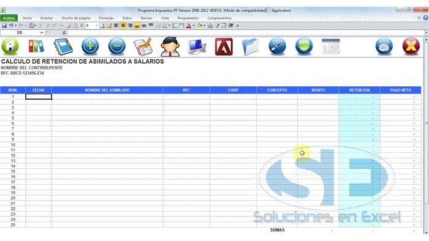Open the fill color dropdown arrow
Viewport: 429px width, 241px height.
click(x=204, y=26)
